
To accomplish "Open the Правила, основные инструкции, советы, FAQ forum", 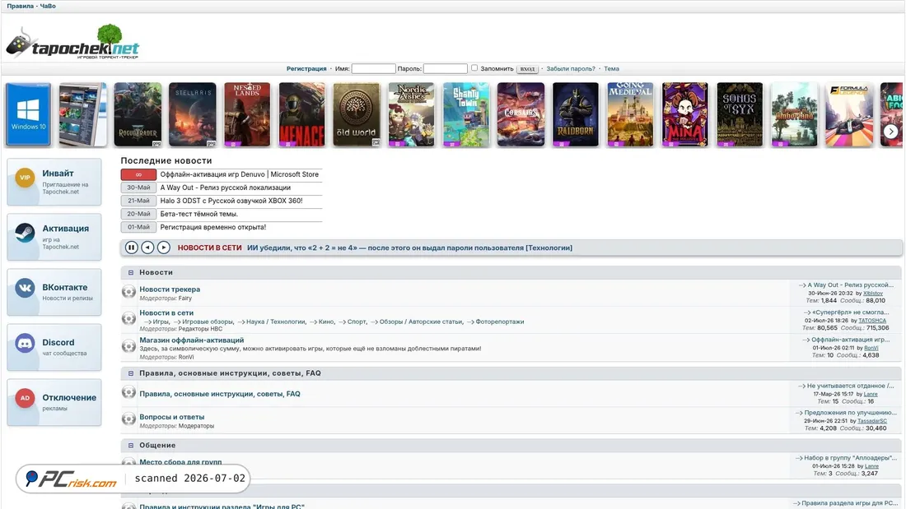I will pos(220,394).
